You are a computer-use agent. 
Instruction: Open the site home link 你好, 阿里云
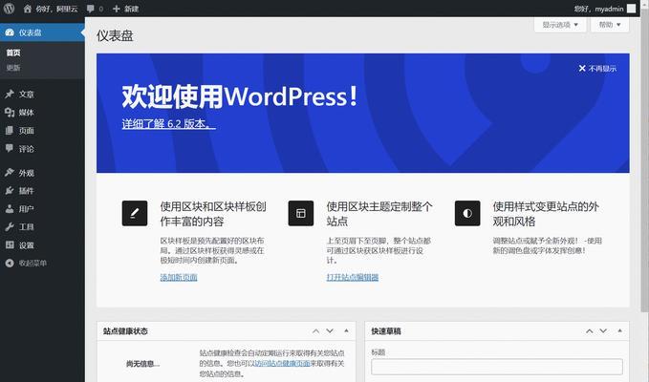(51, 9)
